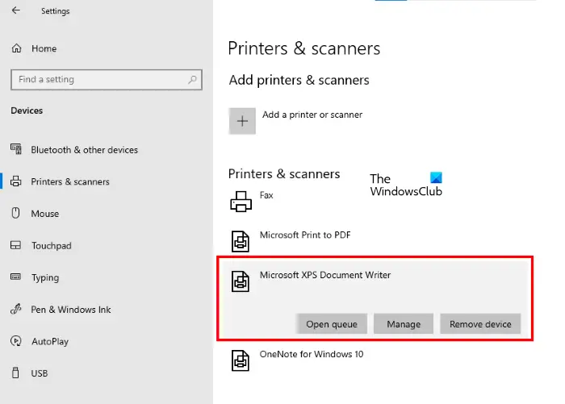The height and width of the screenshot is (404, 565).
Task: Click the Manage button
Action: (404, 324)
